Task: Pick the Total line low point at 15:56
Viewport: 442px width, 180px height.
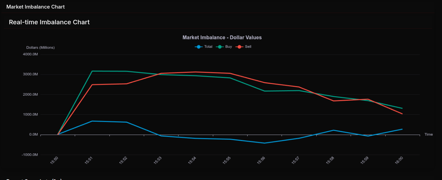Action: tap(264, 143)
